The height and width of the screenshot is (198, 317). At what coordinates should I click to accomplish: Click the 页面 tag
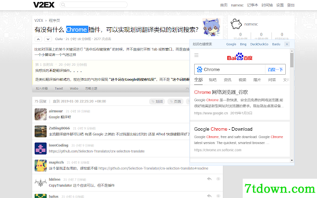click(175, 101)
